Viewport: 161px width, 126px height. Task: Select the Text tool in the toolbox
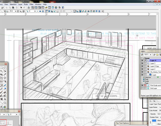[x=5, y=99]
